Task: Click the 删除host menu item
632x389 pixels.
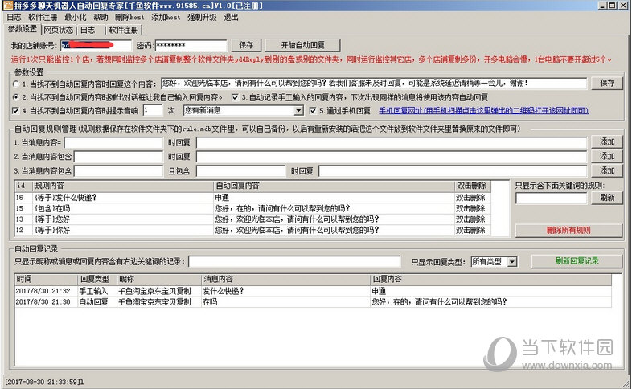Action: point(129,18)
